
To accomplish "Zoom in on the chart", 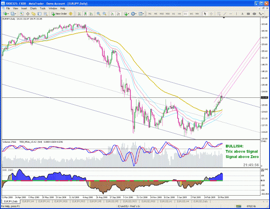I will (x=98, y=14).
